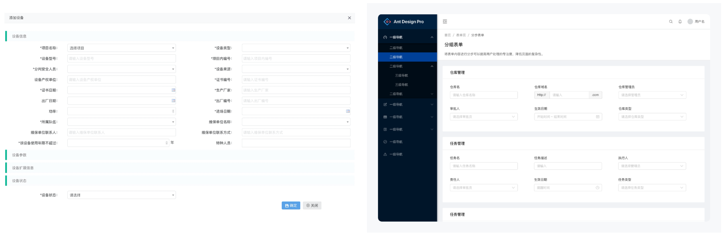The width and height of the screenshot is (726, 237).
Task: Open calendar icon for 证书日期
Action: pos(173,90)
